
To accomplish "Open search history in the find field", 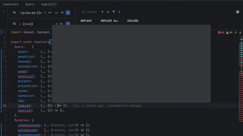I will (14, 12).
